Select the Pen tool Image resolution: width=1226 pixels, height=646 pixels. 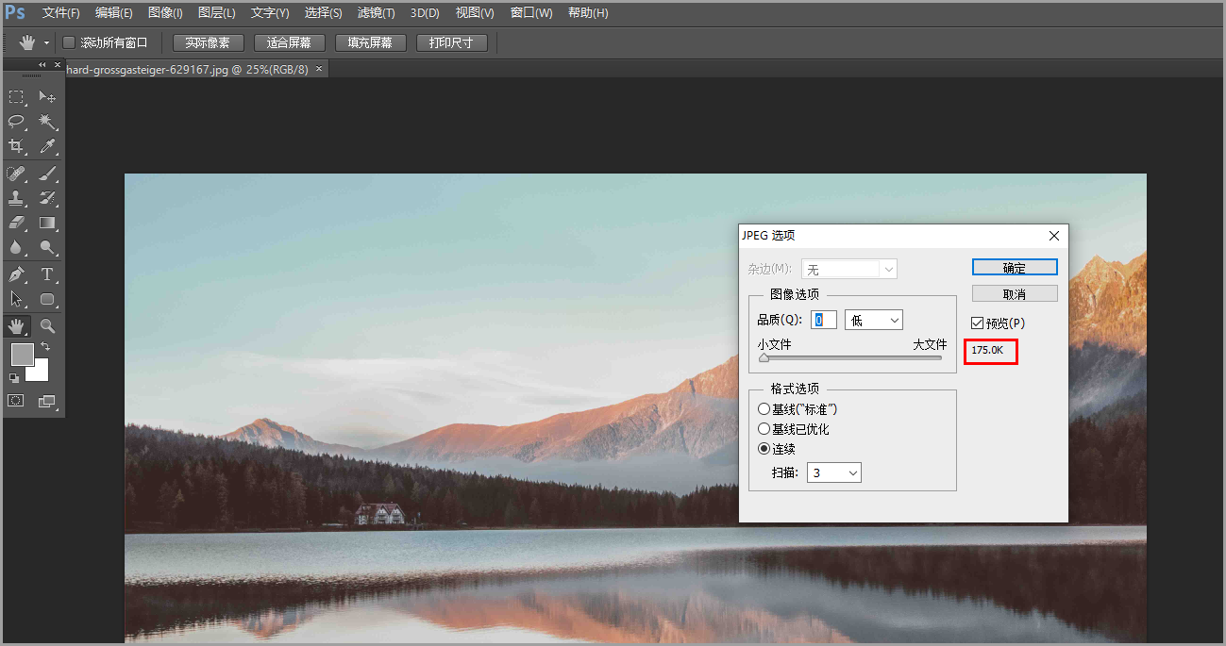click(x=16, y=274)
